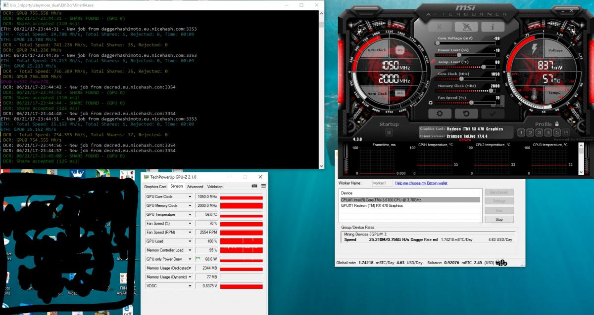Viewport: 594px width, 315px height.
Task: Open 'Help me choose my Bitcoin wallet' link
Action: (421, 183)
